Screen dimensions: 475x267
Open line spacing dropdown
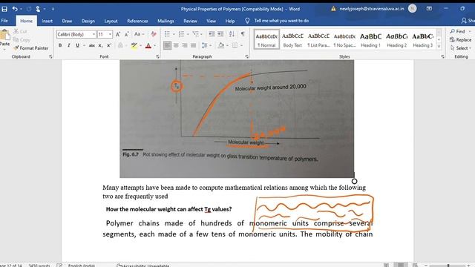coord(211,45)
